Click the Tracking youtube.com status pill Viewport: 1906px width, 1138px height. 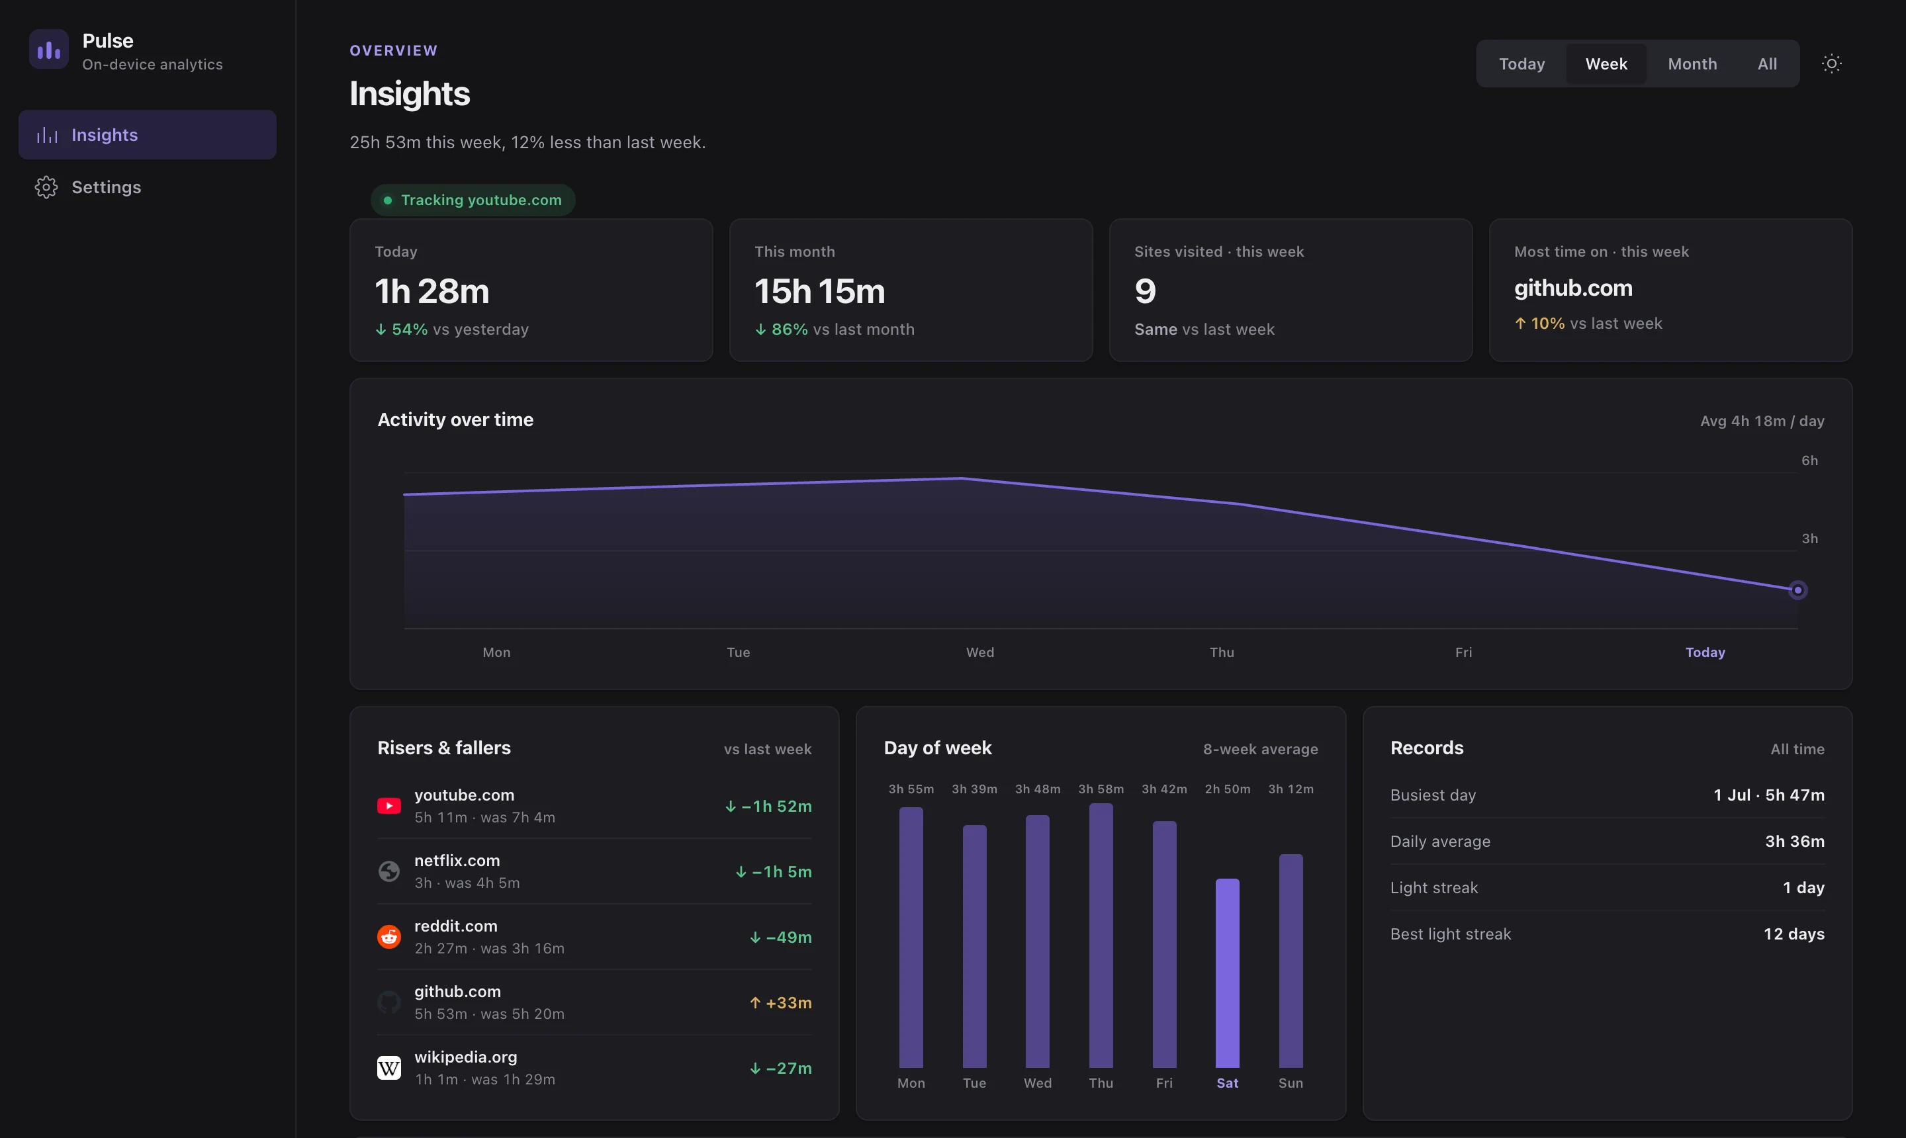pyautogui.click(x=473, y=200)
